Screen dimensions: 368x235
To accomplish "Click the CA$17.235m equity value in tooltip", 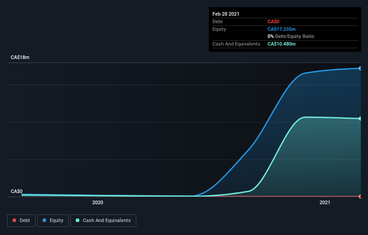I will coord(281,29).
